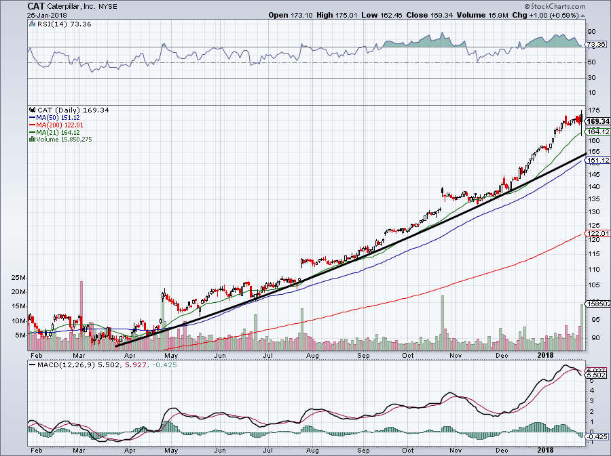Click May on the price panel's date axis
611x456 pixels.
click(171, 356)
